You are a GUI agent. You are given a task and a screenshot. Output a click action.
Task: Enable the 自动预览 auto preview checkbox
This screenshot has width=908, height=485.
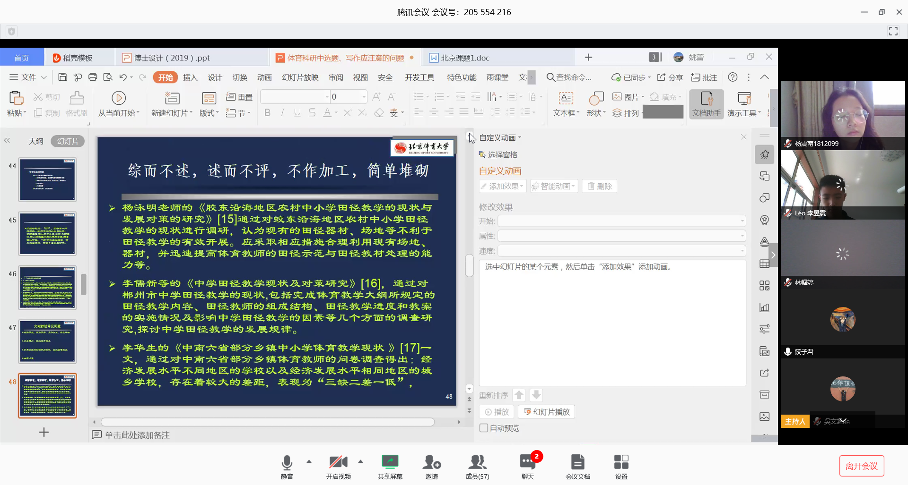[483, 428]
